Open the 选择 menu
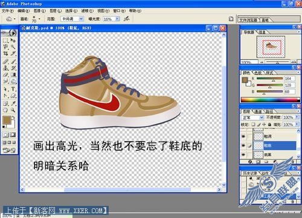Viewport: 302px width, 218px height. pyautogui.click(x=71, y=11)
